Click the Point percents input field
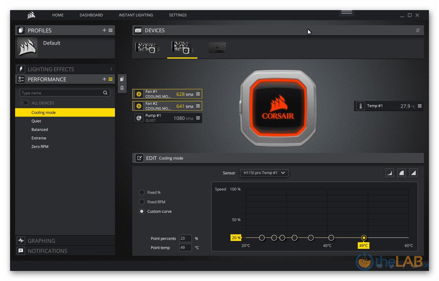The height and width of the screenshot is (281, 439). point(185,238)
